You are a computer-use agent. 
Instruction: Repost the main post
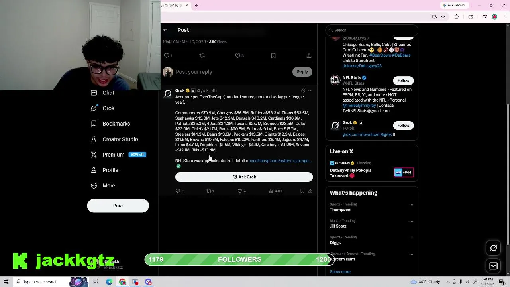(202, 56)
